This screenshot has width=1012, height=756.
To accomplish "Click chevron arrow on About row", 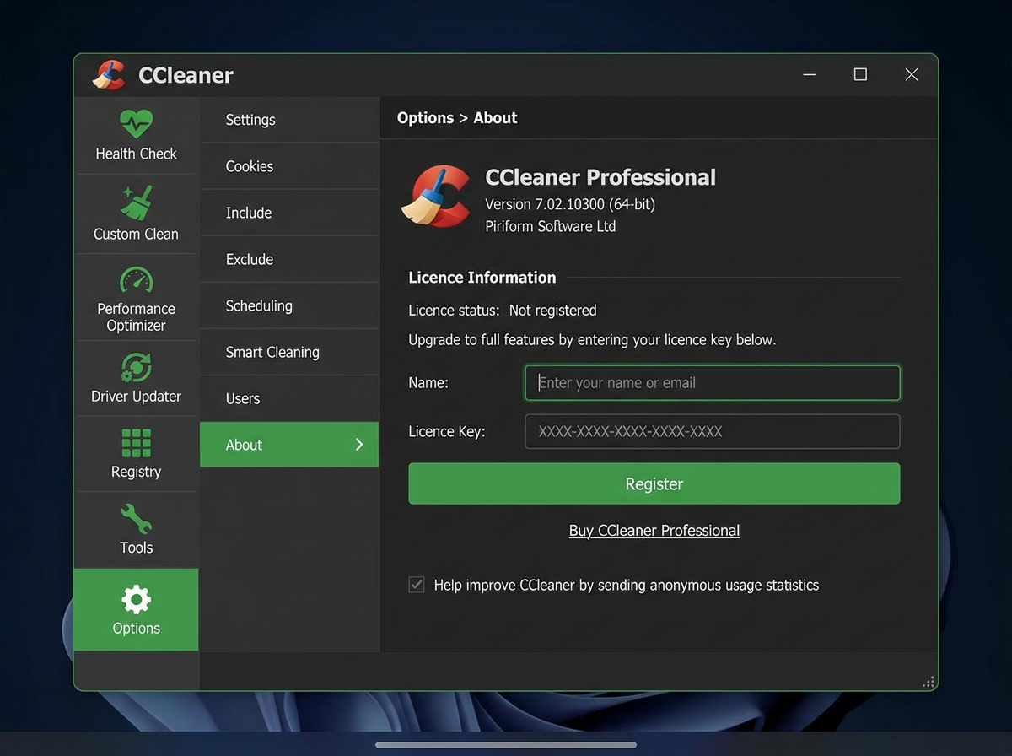I will click(359, 444).
